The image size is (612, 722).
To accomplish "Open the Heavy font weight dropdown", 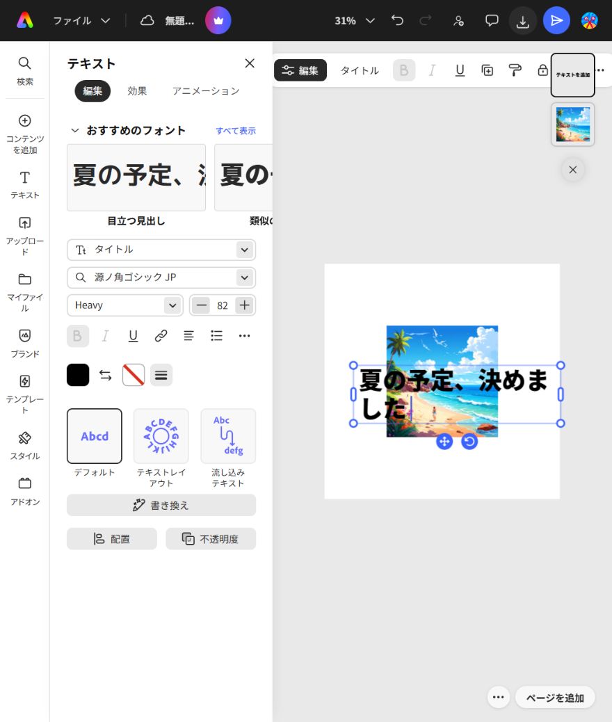I will (x=124, y=305).
